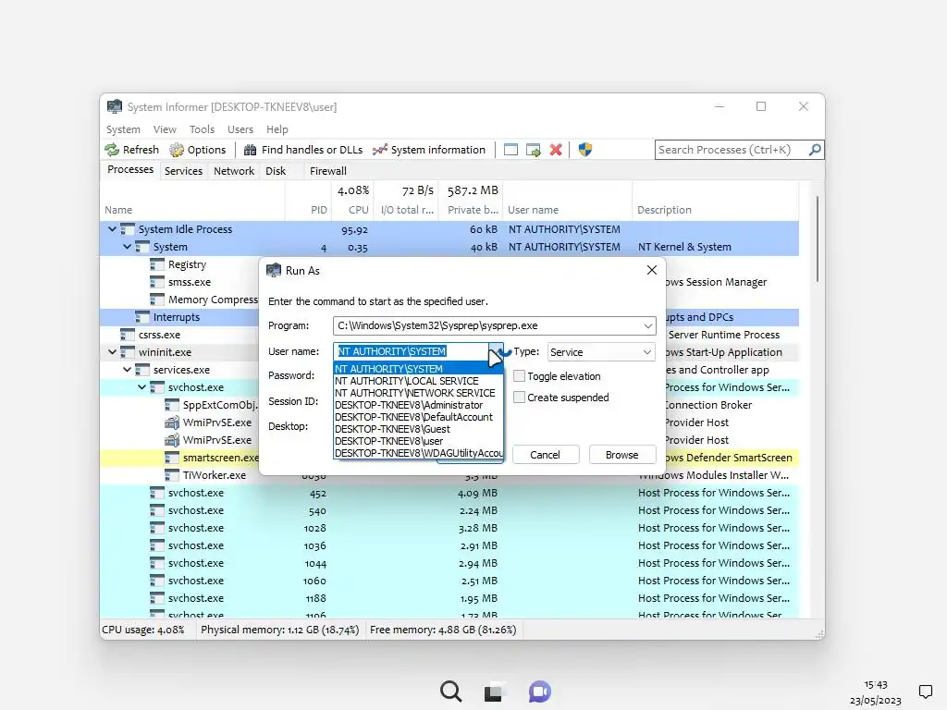
Task: Collapse the System tree node
Action: click(x=127, y=247)
